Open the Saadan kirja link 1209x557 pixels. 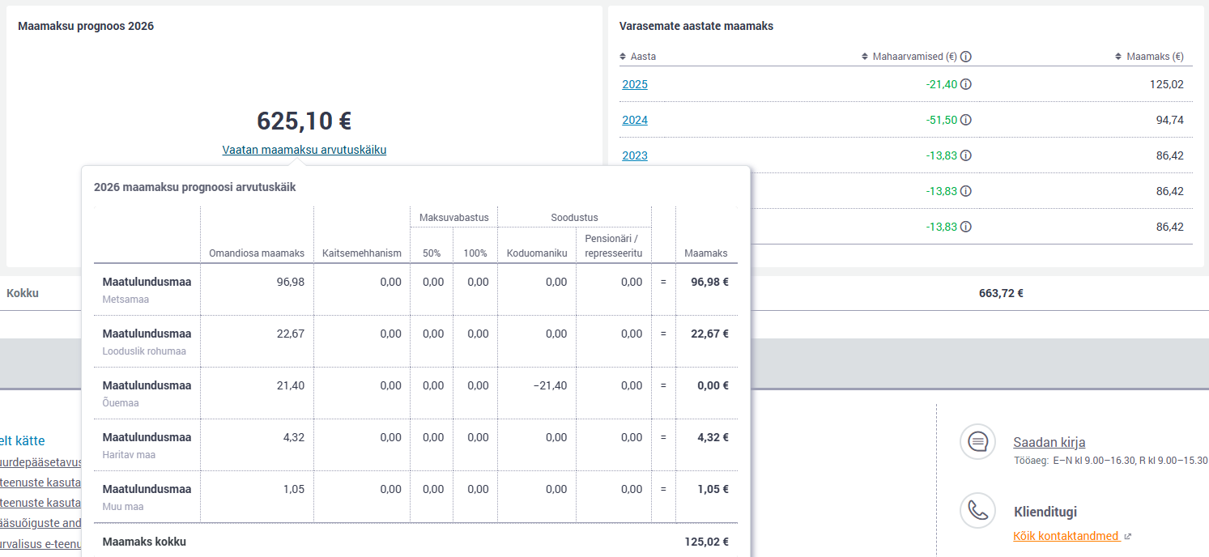point(1049,442)
